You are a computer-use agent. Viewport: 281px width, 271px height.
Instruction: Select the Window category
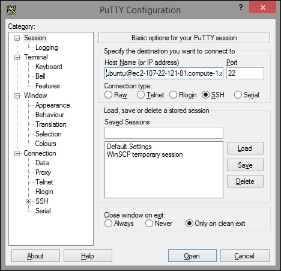[x=35, y=96]
